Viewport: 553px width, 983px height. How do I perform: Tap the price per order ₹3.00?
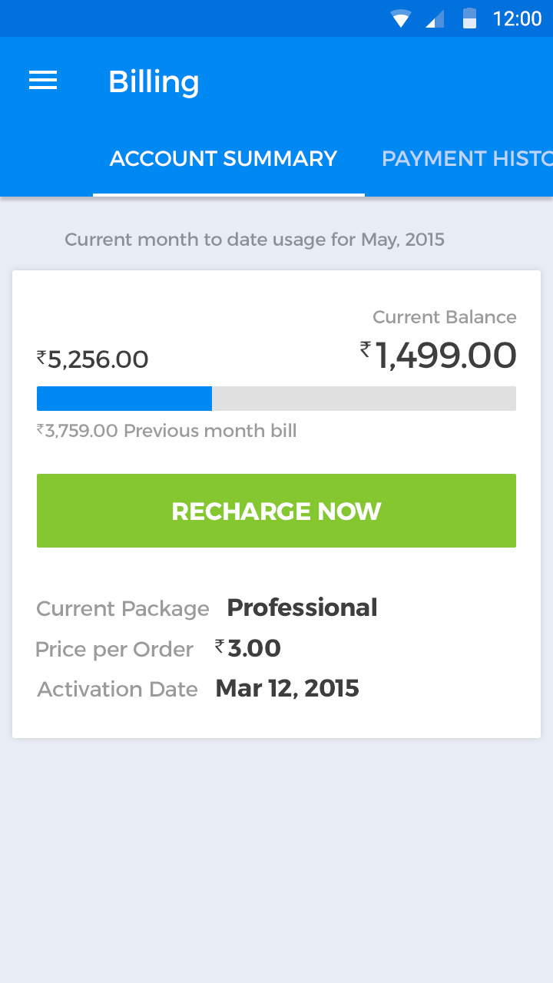click(x=248, y=648)
